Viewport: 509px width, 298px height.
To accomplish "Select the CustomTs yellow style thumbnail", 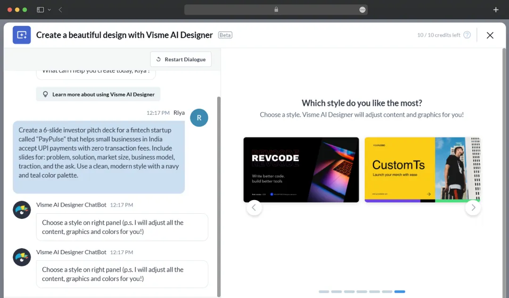I will [x=422, y=169].
